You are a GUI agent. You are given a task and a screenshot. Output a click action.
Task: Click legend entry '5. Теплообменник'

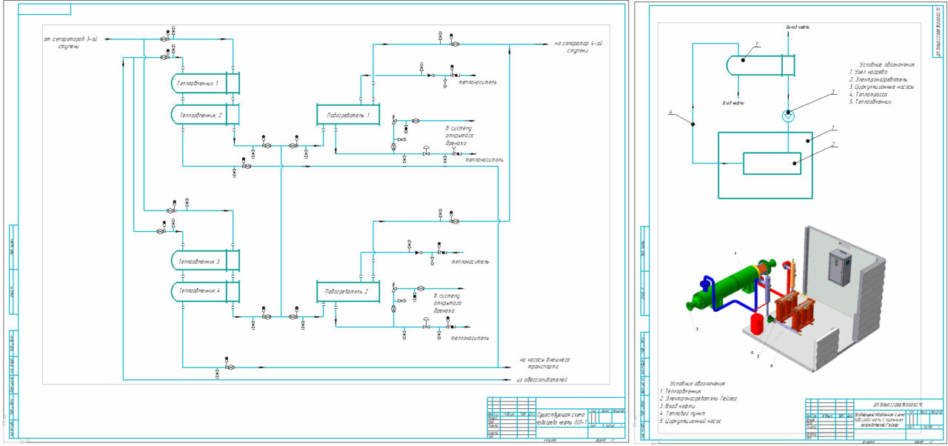click(871, 101)
